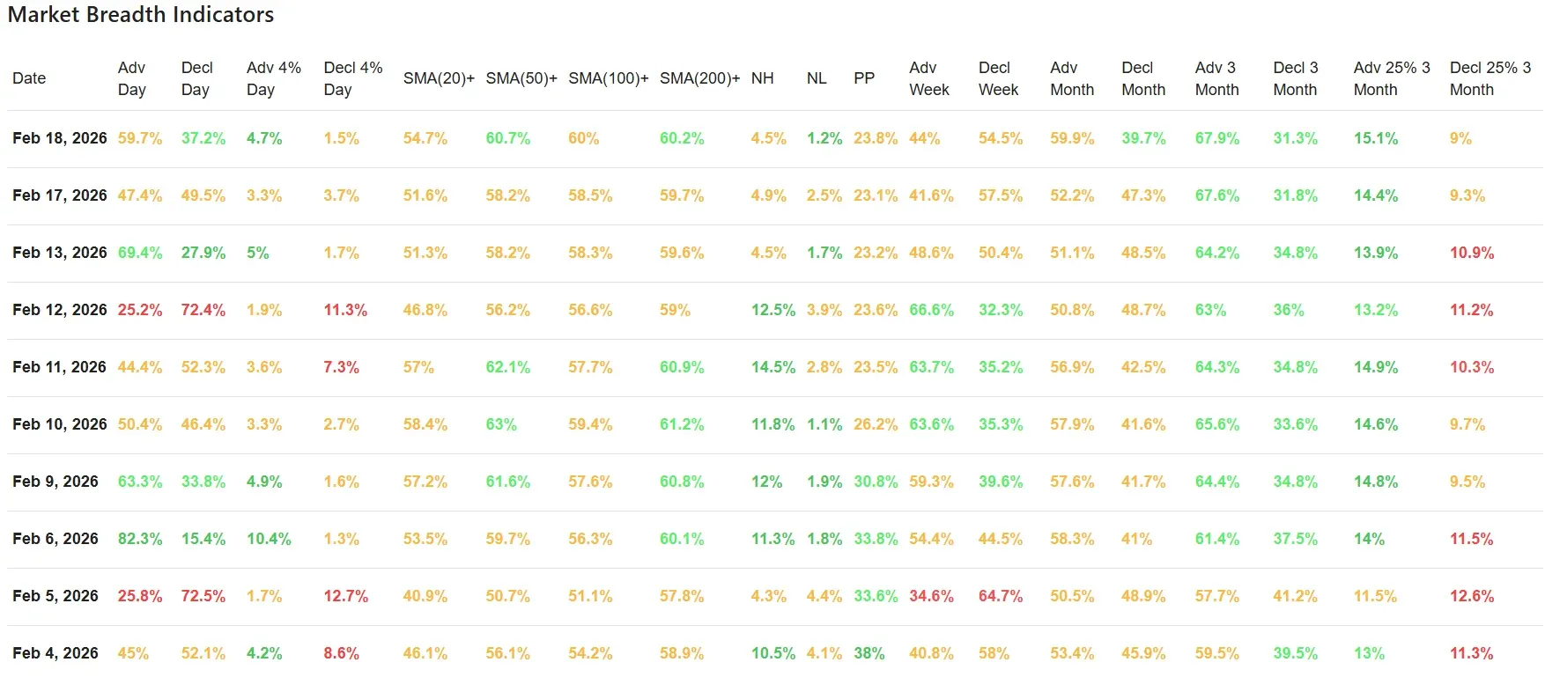Select the 12.7% Decl 4% Day value
Viewport: 1545px width, 677px height.
[x=345, y=596]
